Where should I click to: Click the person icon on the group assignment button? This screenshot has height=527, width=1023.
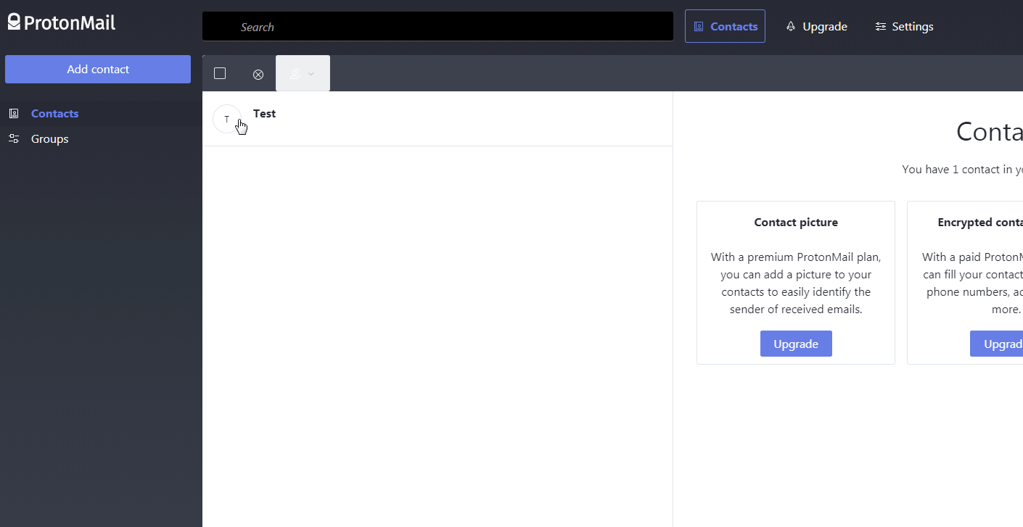pyautogui.click(x=297, y=73)
